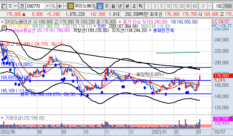This screenshot has height=136, width=233.
Task: Edit the candle count field 182
Action: click(x=218, y=6)
